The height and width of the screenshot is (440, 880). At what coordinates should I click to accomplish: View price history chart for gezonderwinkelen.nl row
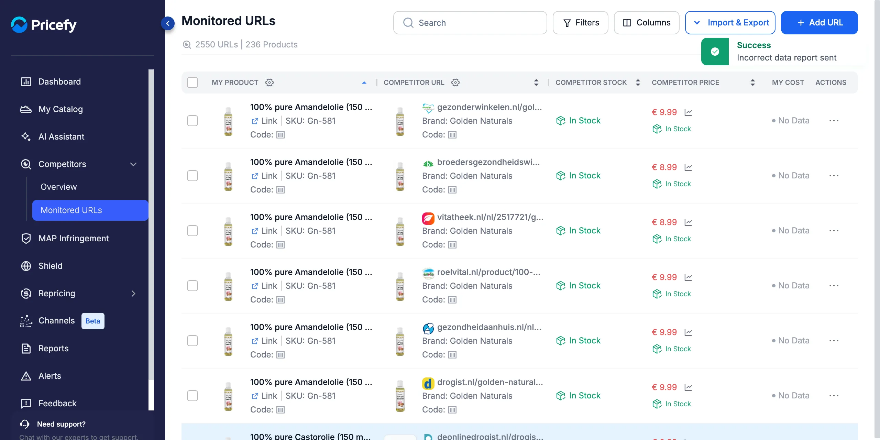click(x=688, y=112)
